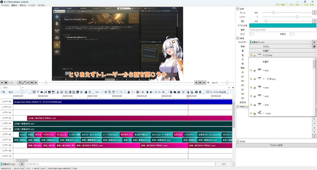
Task: Click the clock icon in the timeline toolbar
Action: coord(90,92)
